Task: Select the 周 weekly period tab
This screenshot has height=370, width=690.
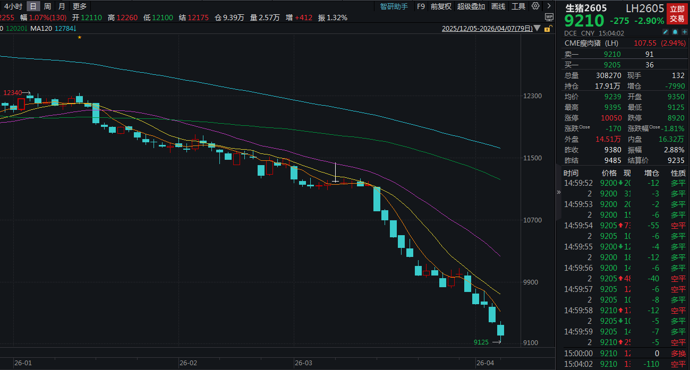Action: coord(48,6)
